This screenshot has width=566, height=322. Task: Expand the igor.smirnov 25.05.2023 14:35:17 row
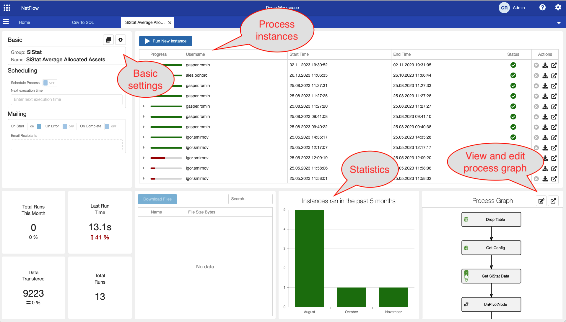click(x=144, y=137)
